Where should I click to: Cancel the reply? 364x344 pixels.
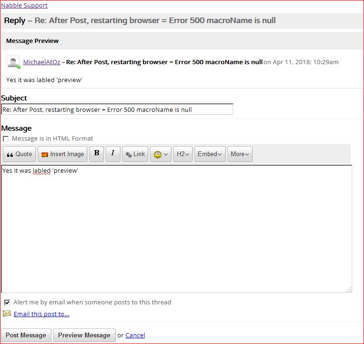point(135,336)
